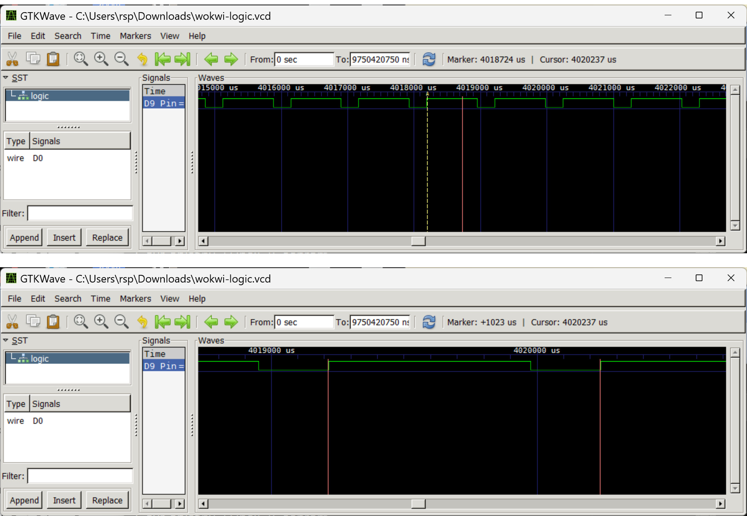Click Reload waveform icon in the upper window
747x516 pixels.
[429, 59]
